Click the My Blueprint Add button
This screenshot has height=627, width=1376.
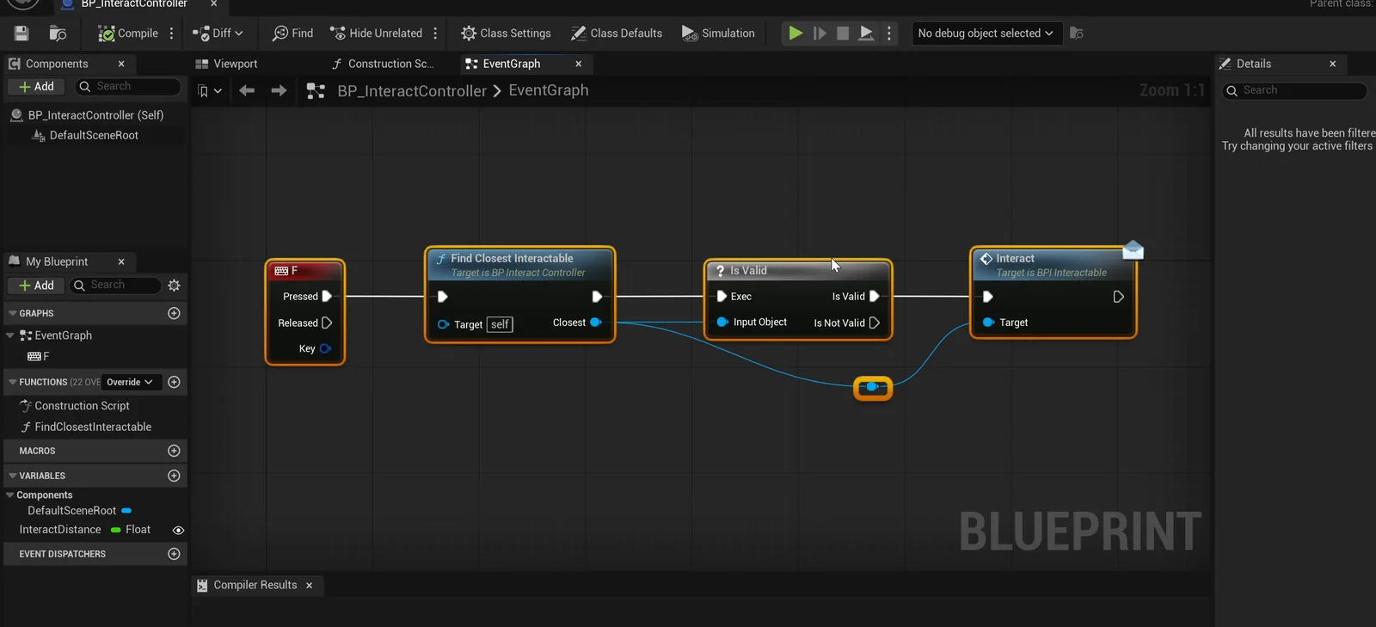[36, 286]
